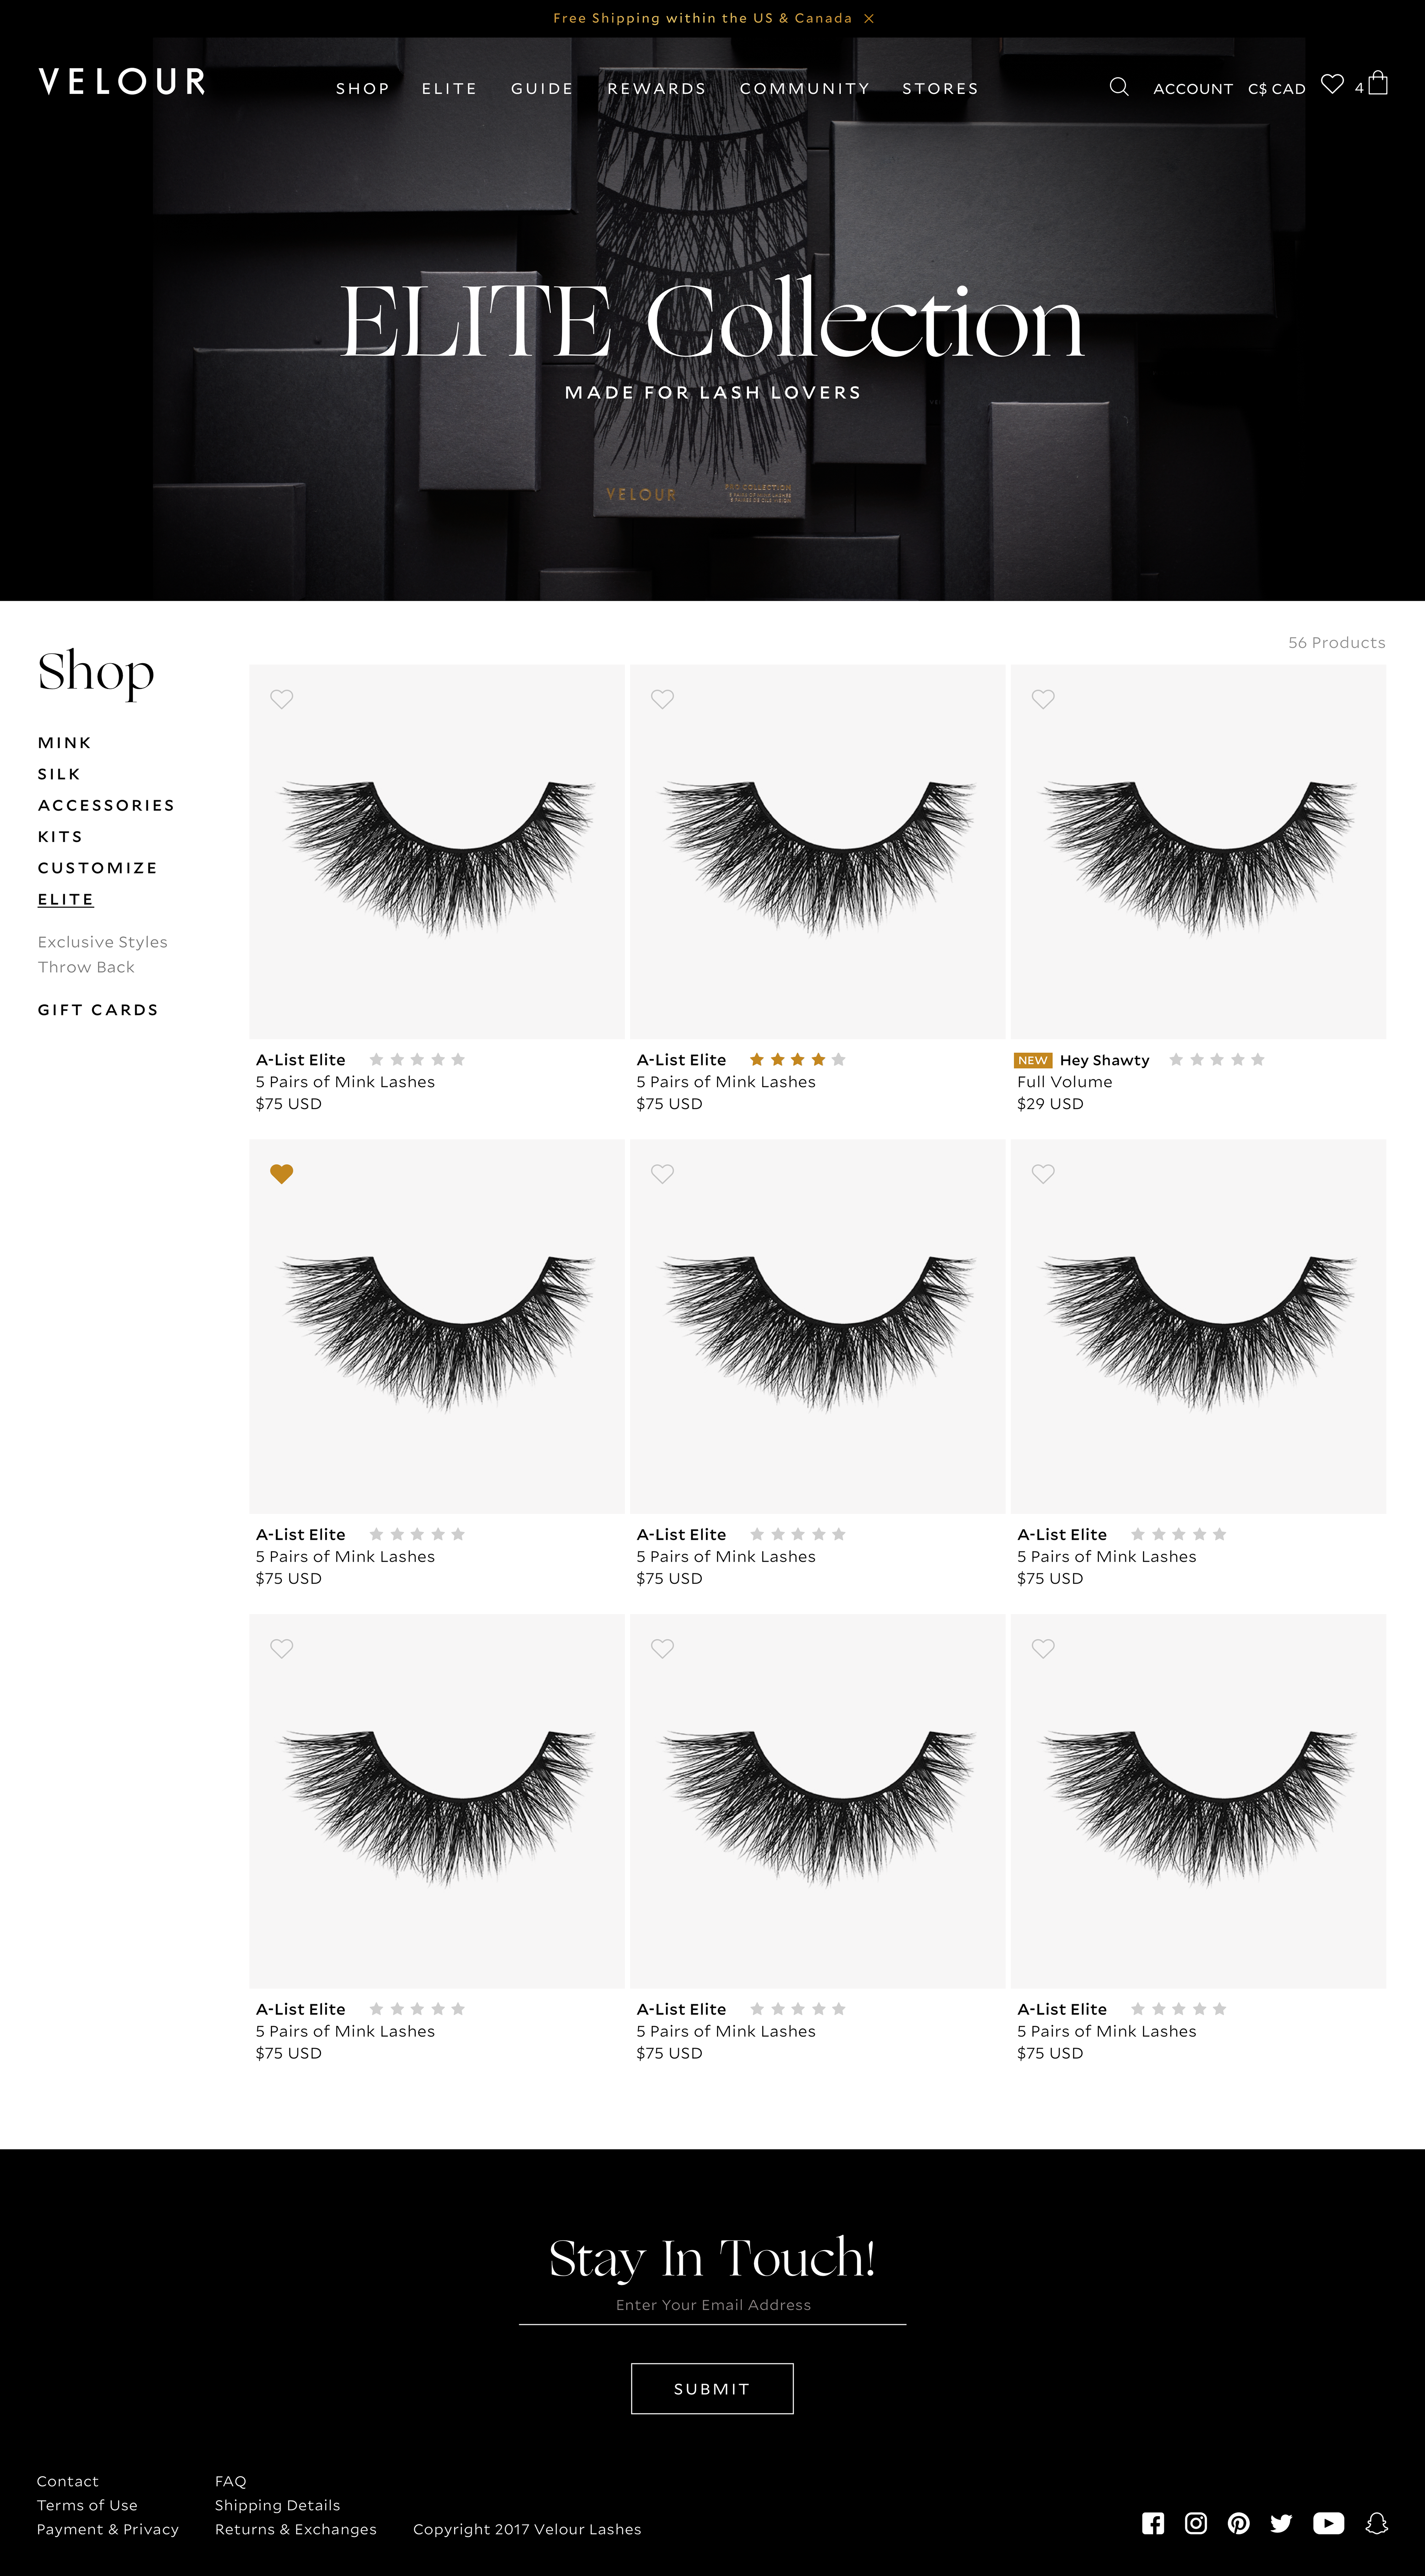The width and height of the screenshot is (1425, 2576).
Task: Filter by Exclusive Styles
Action: (x=103, y=942)
